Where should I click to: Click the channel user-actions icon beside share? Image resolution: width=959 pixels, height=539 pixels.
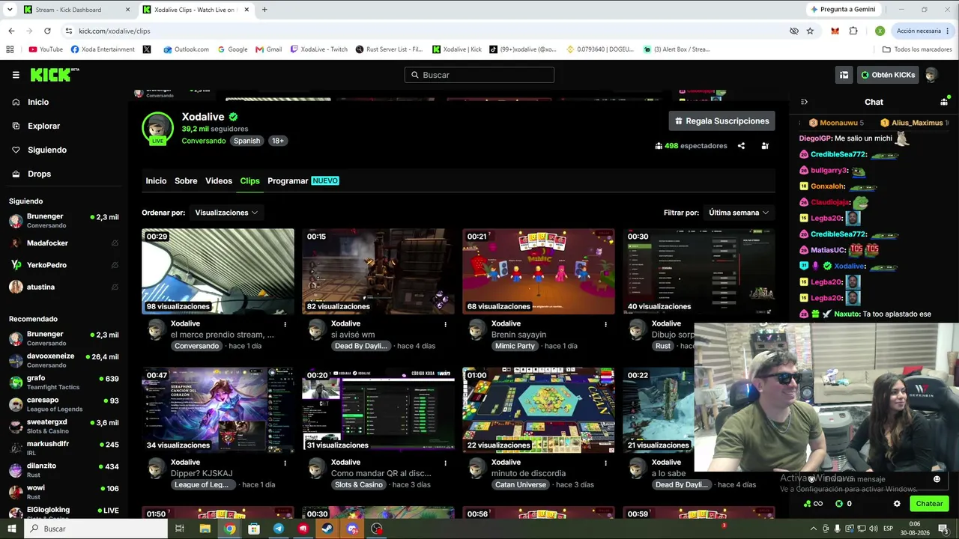[765, 146]
